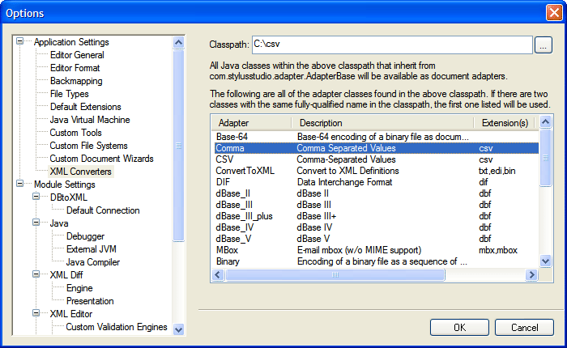Click the settings tree vertical scrollbar thumb
The width and height of the screenshot is (567, 348).
[x=178, y=146]
